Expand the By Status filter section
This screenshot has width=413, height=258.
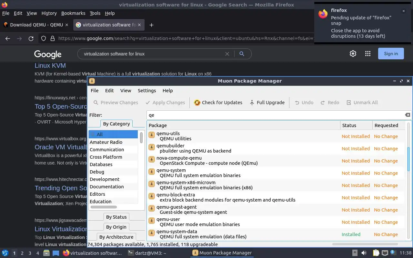tap(116, 217)
